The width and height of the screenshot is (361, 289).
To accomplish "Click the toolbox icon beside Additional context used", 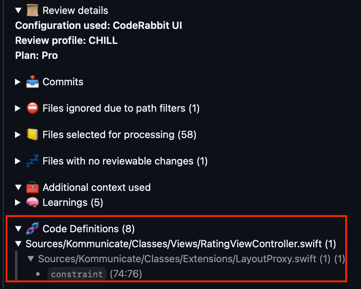I will 32,187.
